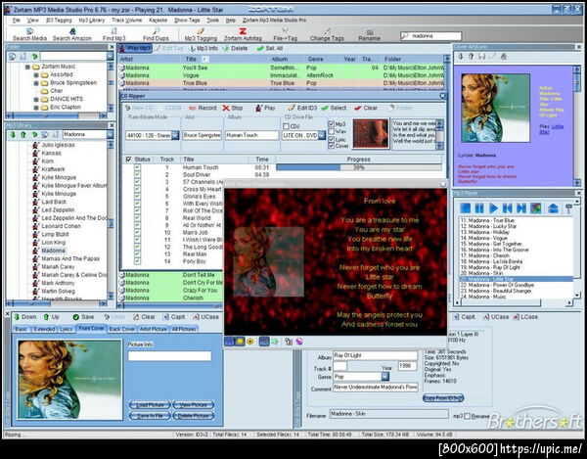Click the Delete Picture button

pos(194,416)
